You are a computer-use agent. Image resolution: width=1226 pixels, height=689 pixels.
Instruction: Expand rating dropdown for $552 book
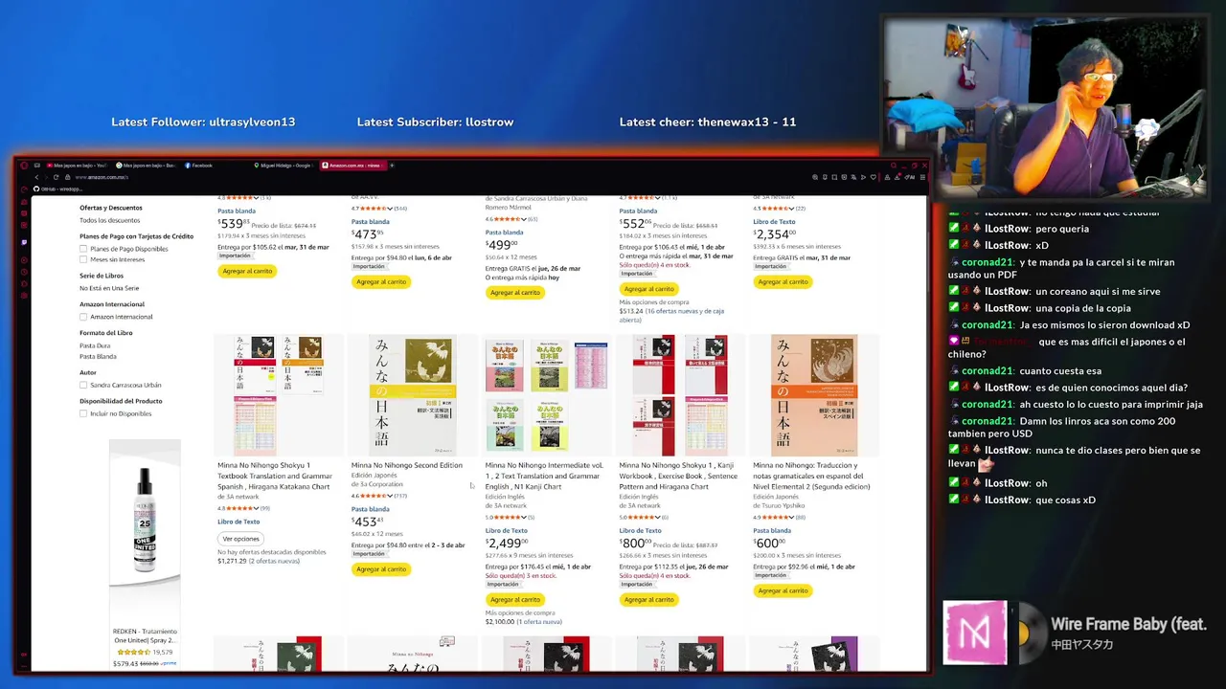tap(659, 198)
